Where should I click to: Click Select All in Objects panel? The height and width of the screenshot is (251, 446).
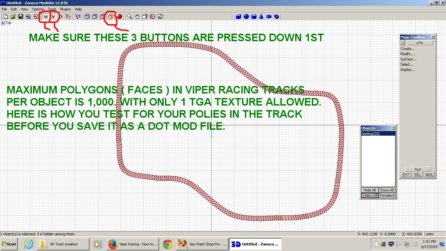370,195
